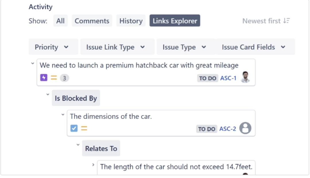Click the medium priority icon on ASC-1
Image resolution: width=310 pixels, height=178 pixels.
54,78
